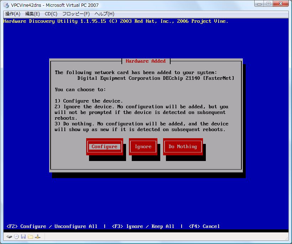Click the window resize grip corner
Screen dimensions: 292x244
(x=287, y=238)
